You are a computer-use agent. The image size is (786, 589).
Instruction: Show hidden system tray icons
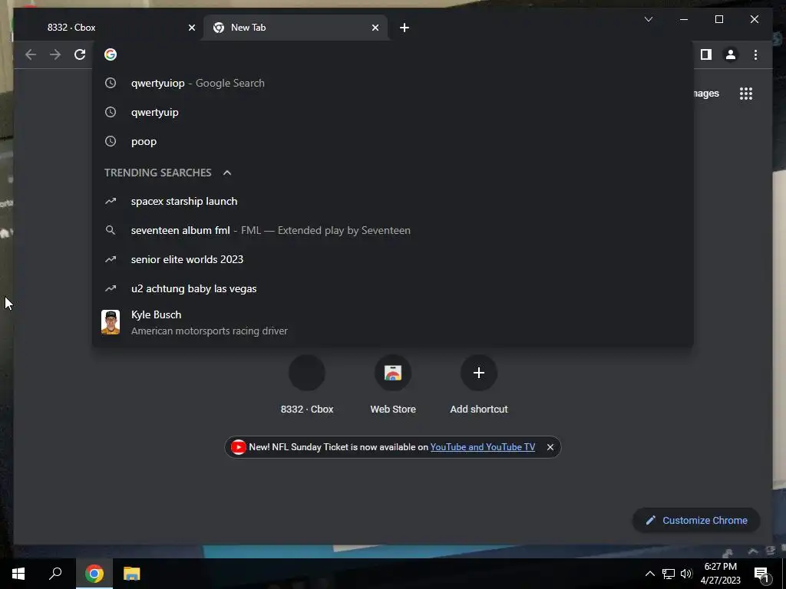pyautogui.click(x=649, y=574)
